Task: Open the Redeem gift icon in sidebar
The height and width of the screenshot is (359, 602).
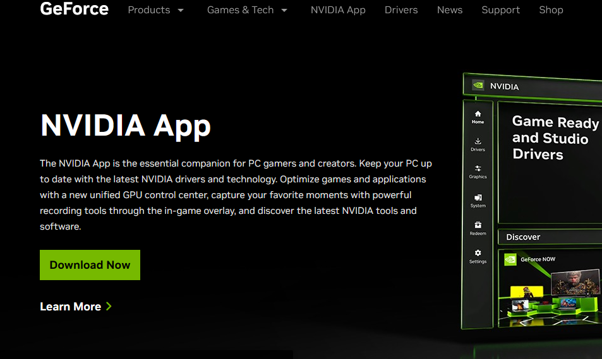Action: point(478,225)
